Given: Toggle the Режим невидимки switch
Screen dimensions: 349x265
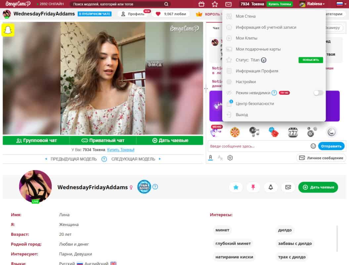Looking at the screenshot, I should (x=318, y=93).
